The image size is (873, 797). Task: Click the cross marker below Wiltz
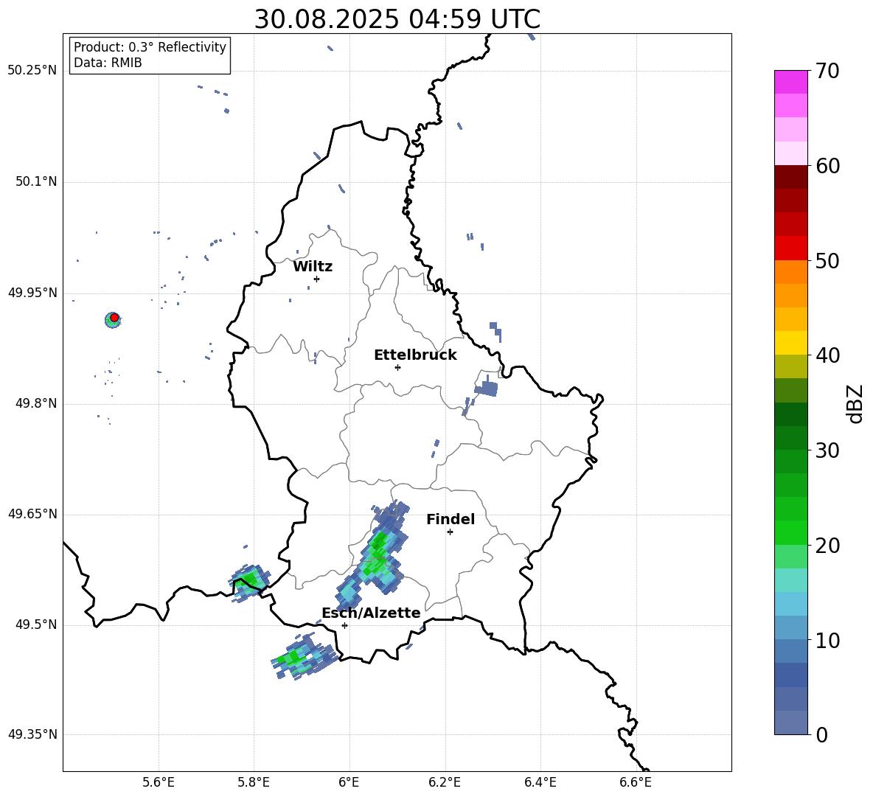point(316,279)
